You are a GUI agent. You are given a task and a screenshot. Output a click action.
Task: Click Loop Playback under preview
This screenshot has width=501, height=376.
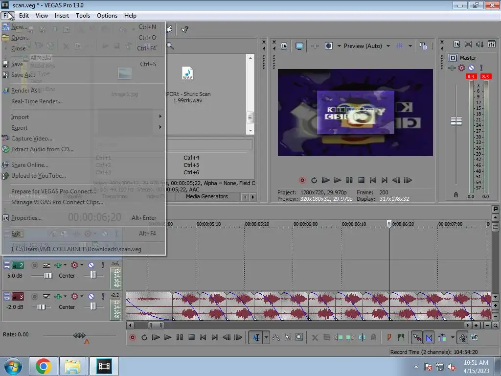click(x=314, y=180)
